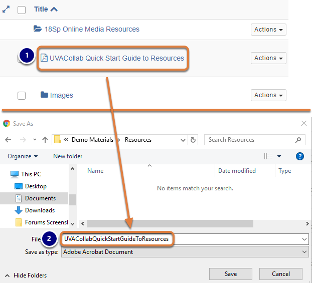Check the checkbox for the Images folder
The height and width of the screenshot is (283, 312).
22,95
